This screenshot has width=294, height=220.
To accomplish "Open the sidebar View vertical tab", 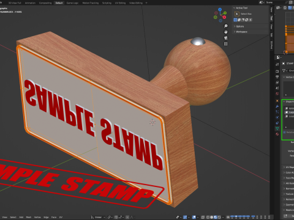I will coord(271,26).
